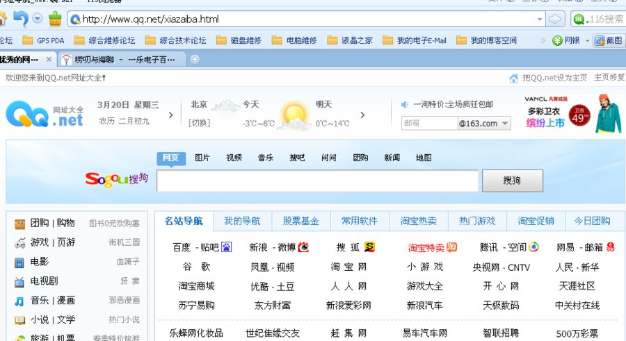This screenshot has width=626, height=341.
Task: Expand the bookmarks overflow chevron
Action: 543,41
